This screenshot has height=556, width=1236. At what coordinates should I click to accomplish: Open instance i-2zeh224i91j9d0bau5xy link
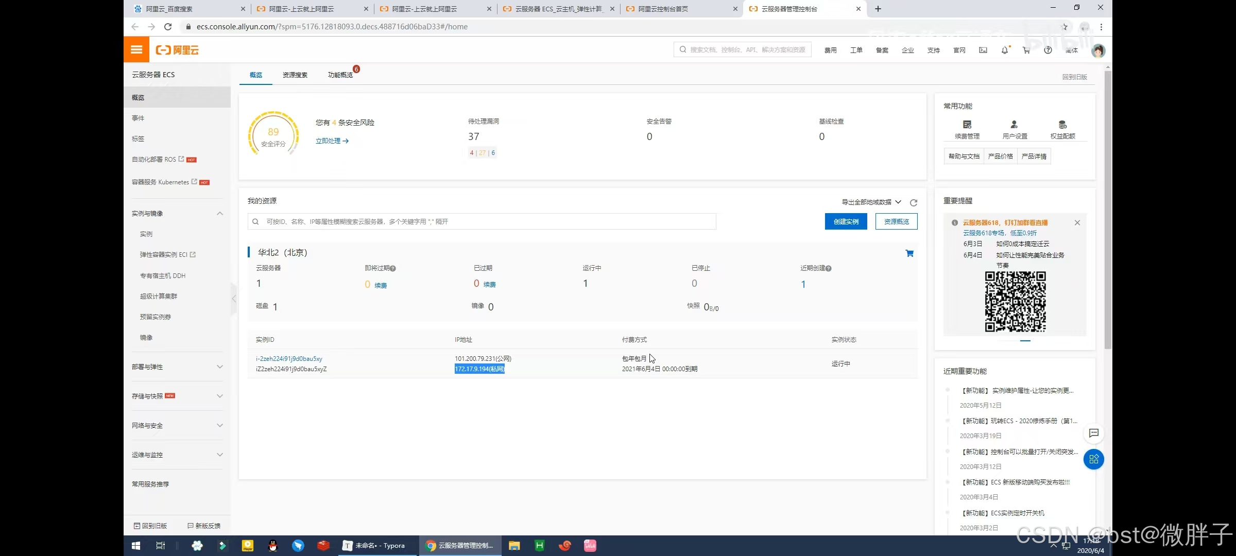click(x=289, y=358)
